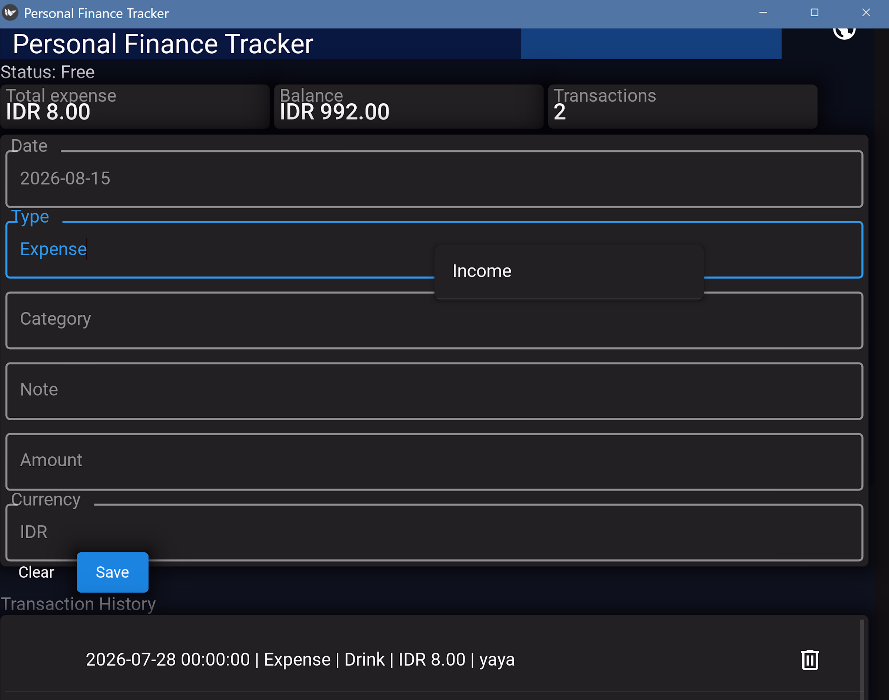Click the Status: Free label
The image size is (889, 700).
coord(47,72)
